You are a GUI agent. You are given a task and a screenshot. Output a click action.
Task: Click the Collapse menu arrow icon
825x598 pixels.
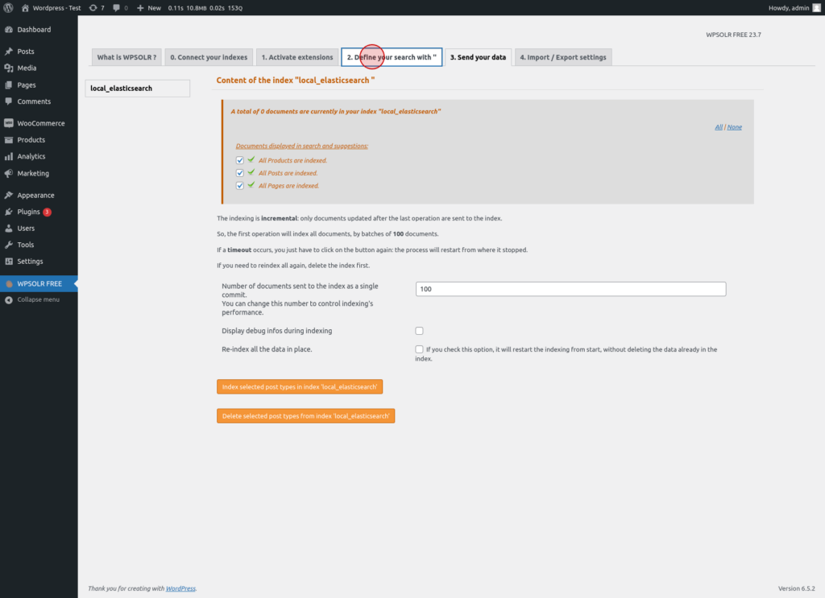pyautogui.click(x=8, y=299)
